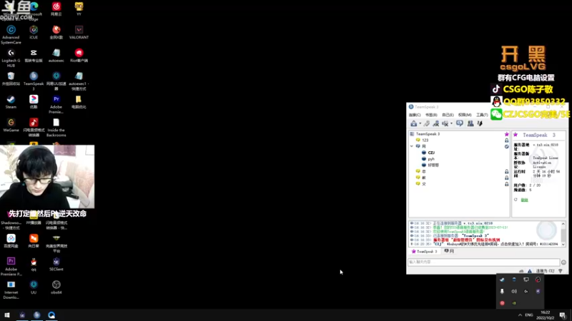Click the chat message input field

pyautogui.click(x=484, y=262)
